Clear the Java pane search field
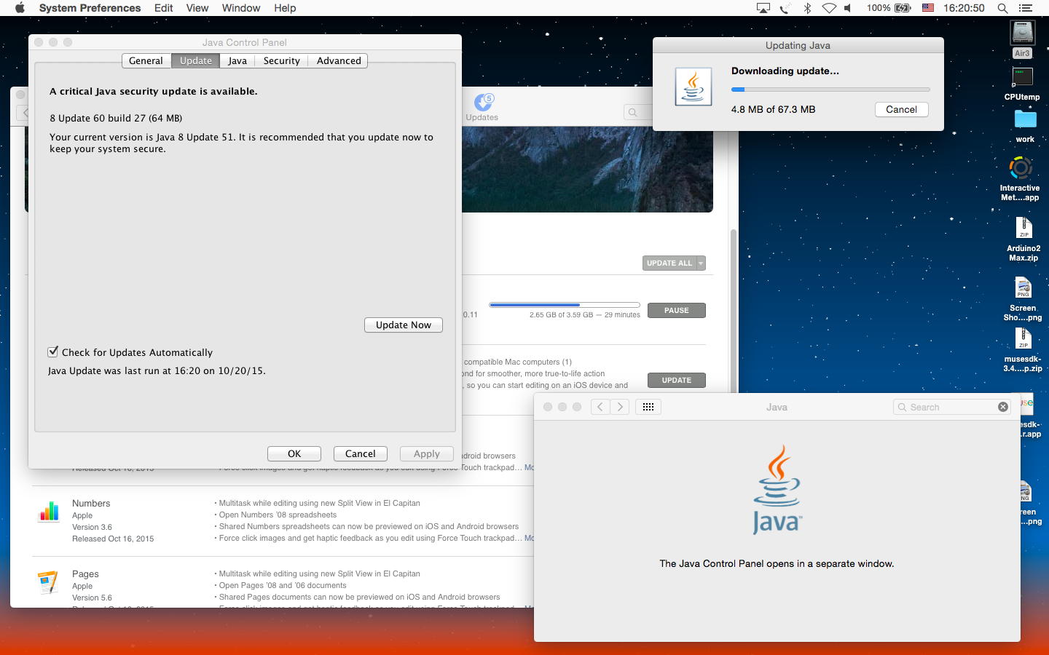This screenshot has width=1049, height=655. pyautogui.click(x=1003, y=407)
